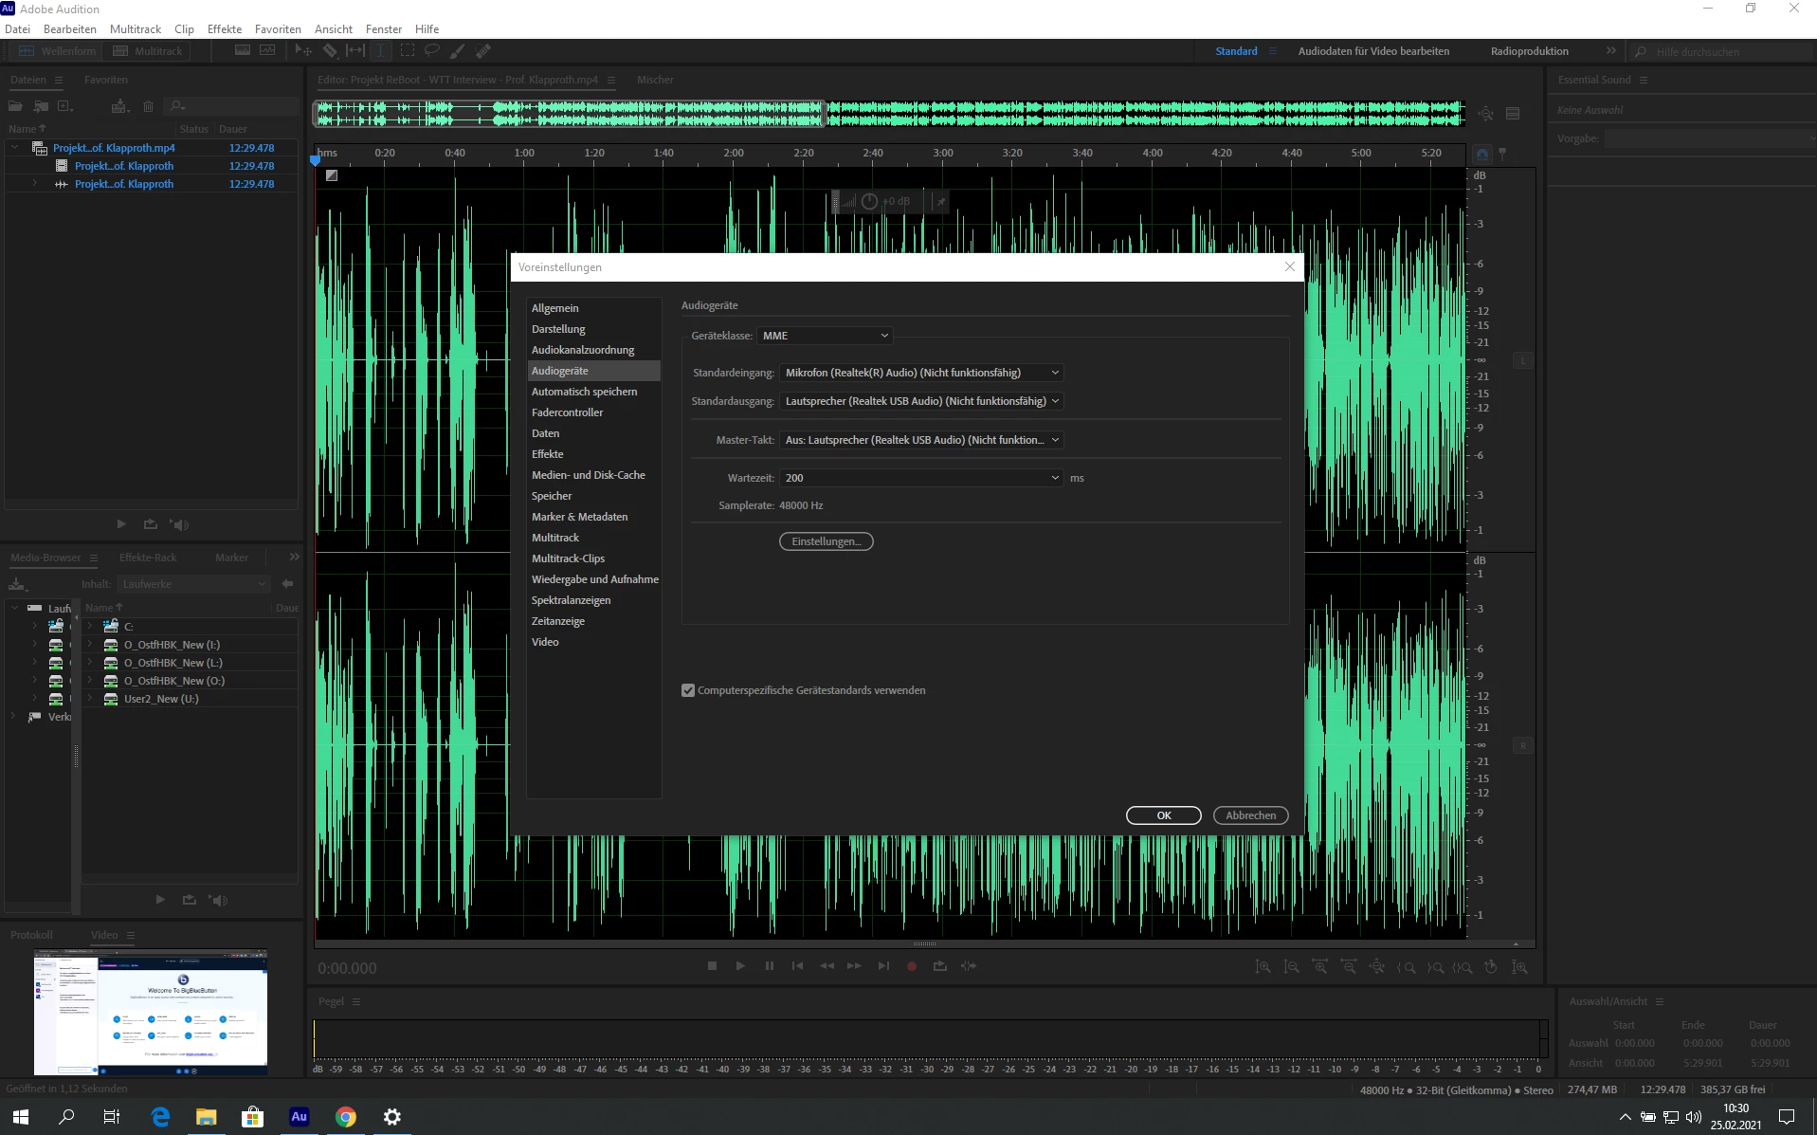Screen dimensions: 1817x1135
Task: Collapse the Projekt...of. Klapproth.mp4 file entry
Action: (14, 148)
